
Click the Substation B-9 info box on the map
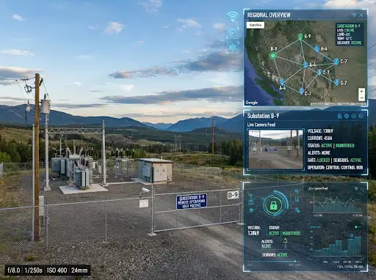click(349, 34)
